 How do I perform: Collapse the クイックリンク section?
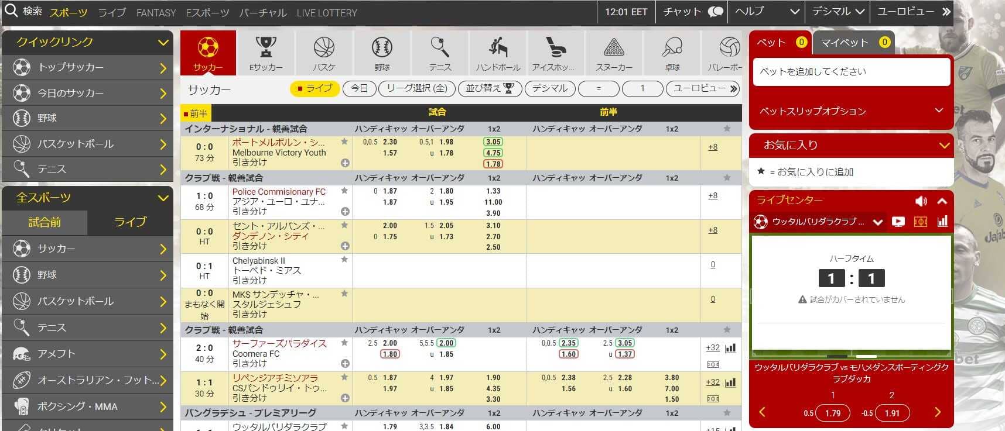163,42
